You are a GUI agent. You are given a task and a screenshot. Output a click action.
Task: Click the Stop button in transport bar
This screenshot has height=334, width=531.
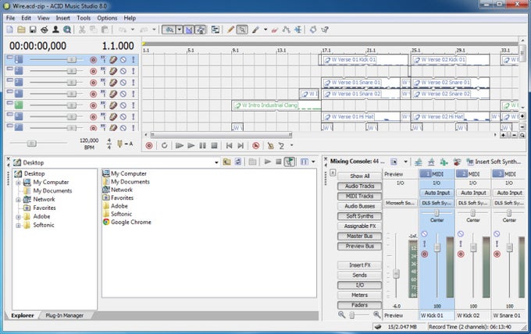coord(214,145)
